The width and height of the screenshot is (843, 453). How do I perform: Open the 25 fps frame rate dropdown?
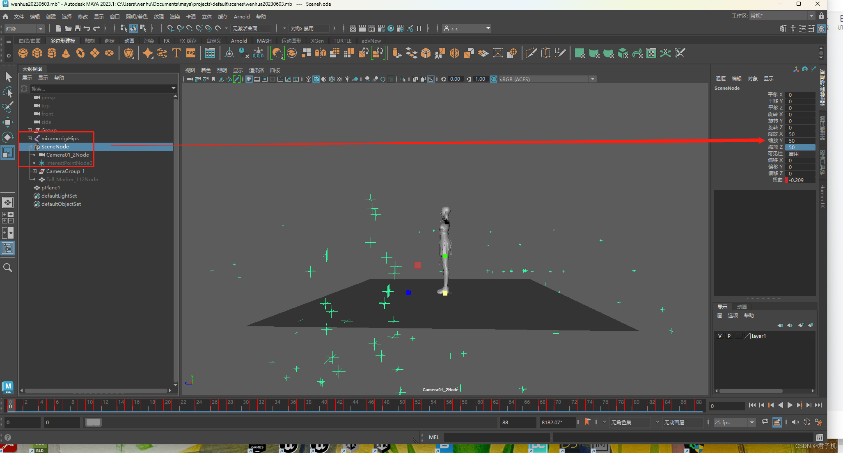[752, 422]
